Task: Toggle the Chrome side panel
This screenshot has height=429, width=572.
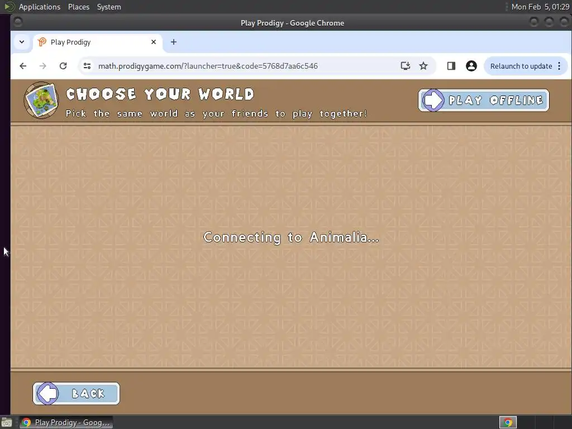Action: click(451, 66)
